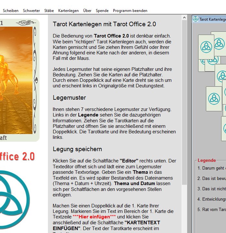Click the Tarot Kartenlegen window icon
This screenshot has width=226, height=233.
point(196,19)
